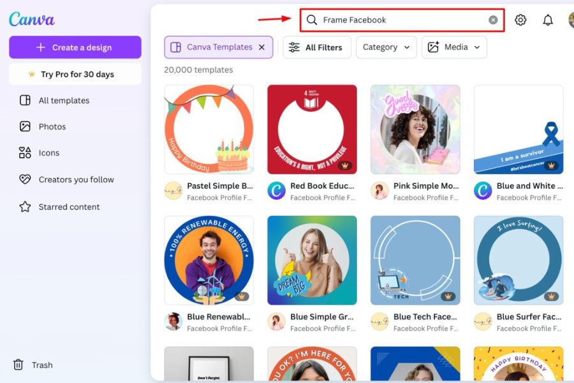Open Blue Renewable Energy frame thumbnail
Viewport: 574px width, 383px height.
pos(209,260)
